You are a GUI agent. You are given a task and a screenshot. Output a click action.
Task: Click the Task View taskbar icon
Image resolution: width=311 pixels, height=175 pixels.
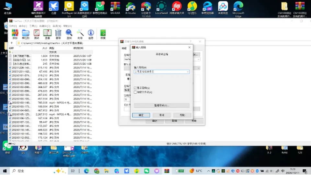point(73,171)
